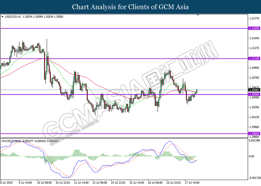Click the MACD(12,26,9) indicator label
Screen dimensions: 261x186
[x=11, y=141]
